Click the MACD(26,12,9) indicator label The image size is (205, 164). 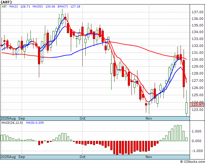12,123
